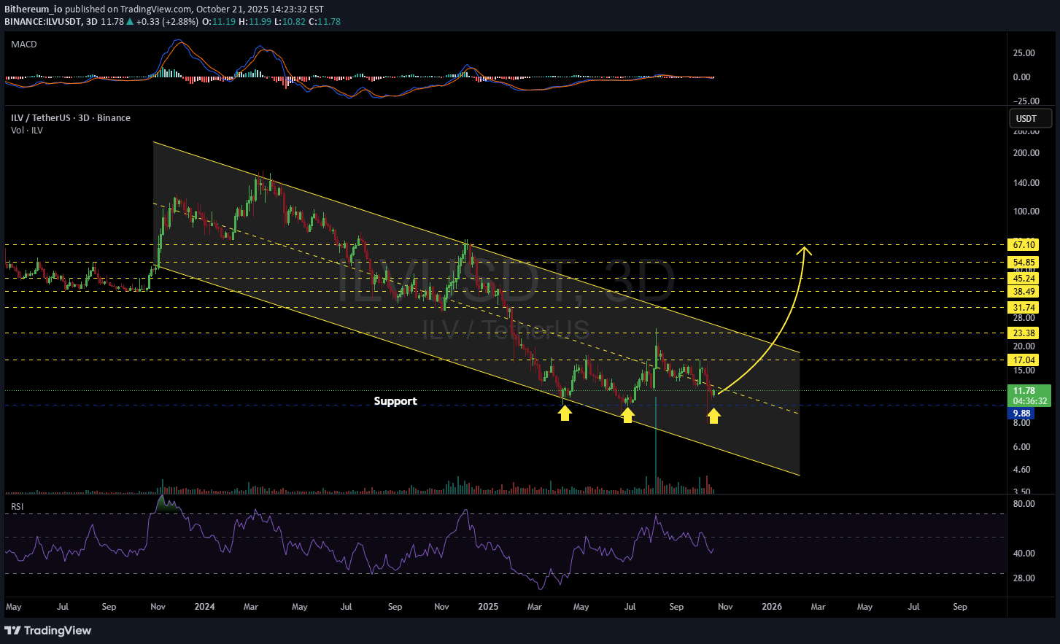Image resolution: width=1060 pixels, height=644 pixels.
Task: Select the RSI indicator label
Action: point(18,506)
